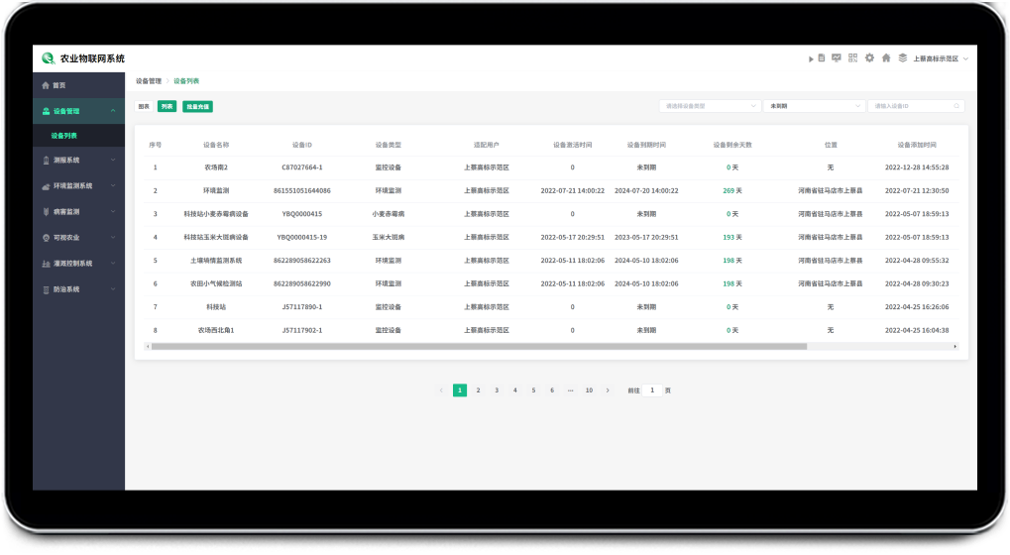Open the settings gear icon in header

869,57
